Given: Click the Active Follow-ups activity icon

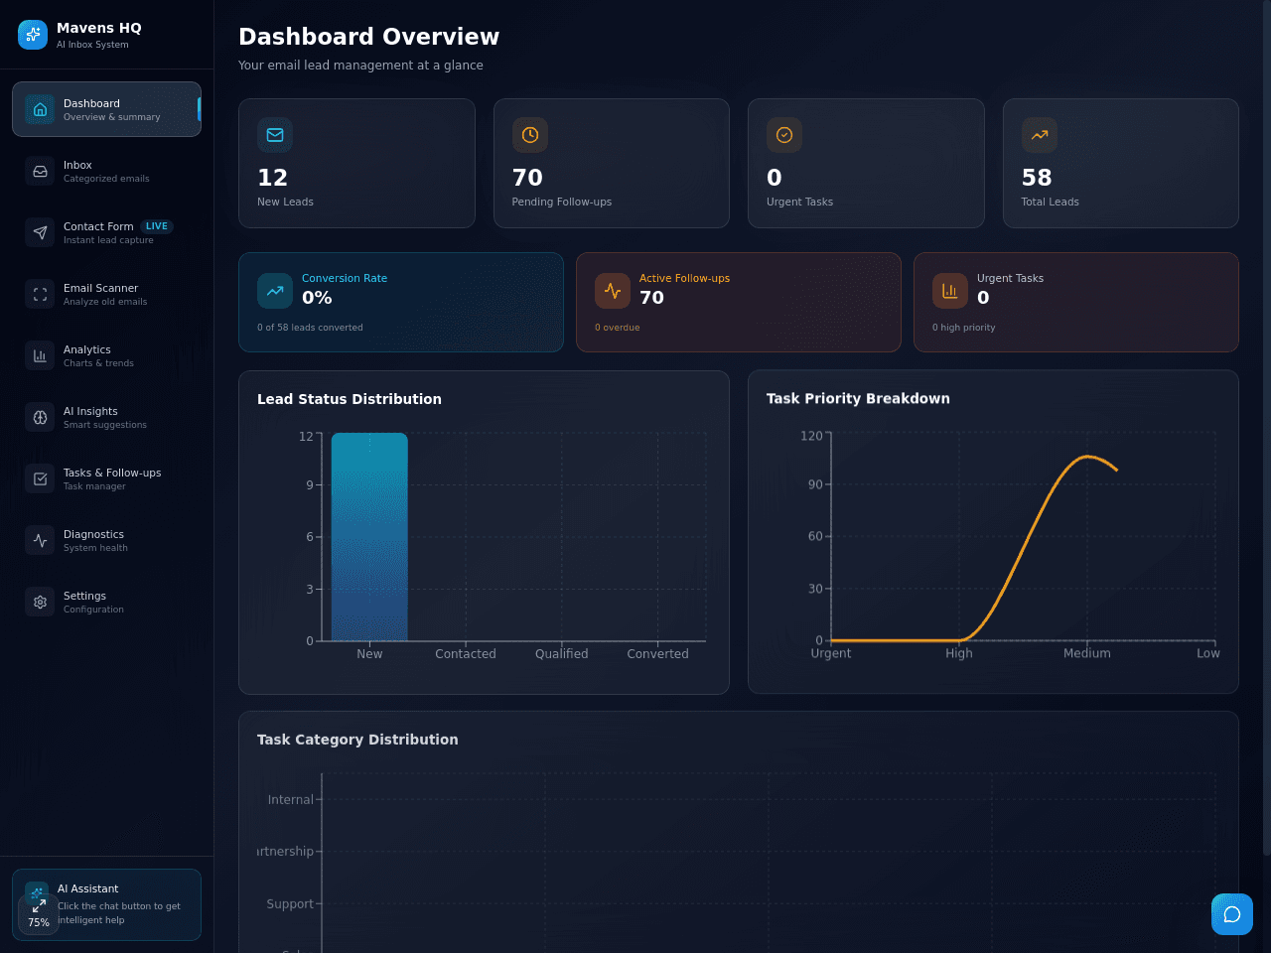Looking at the screenshot, I should coord(613,291).
